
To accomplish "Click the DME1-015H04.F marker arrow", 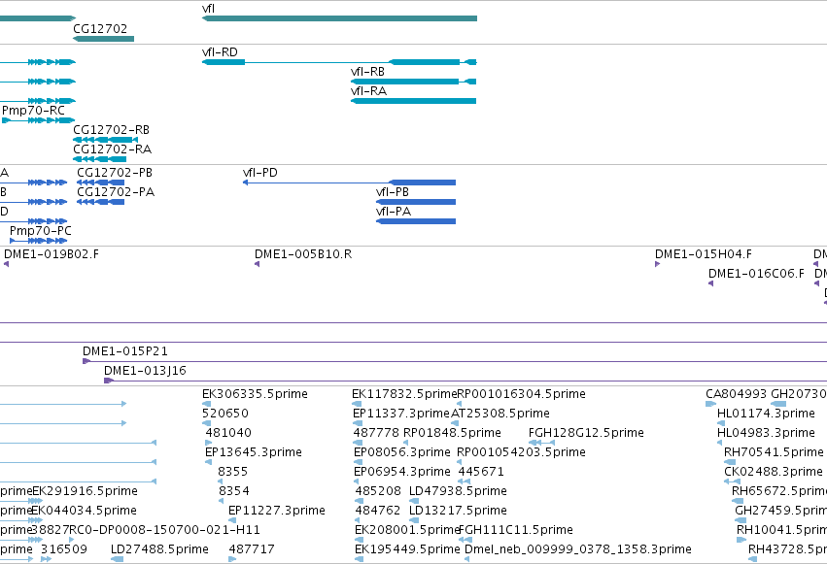I will (658, 264).
